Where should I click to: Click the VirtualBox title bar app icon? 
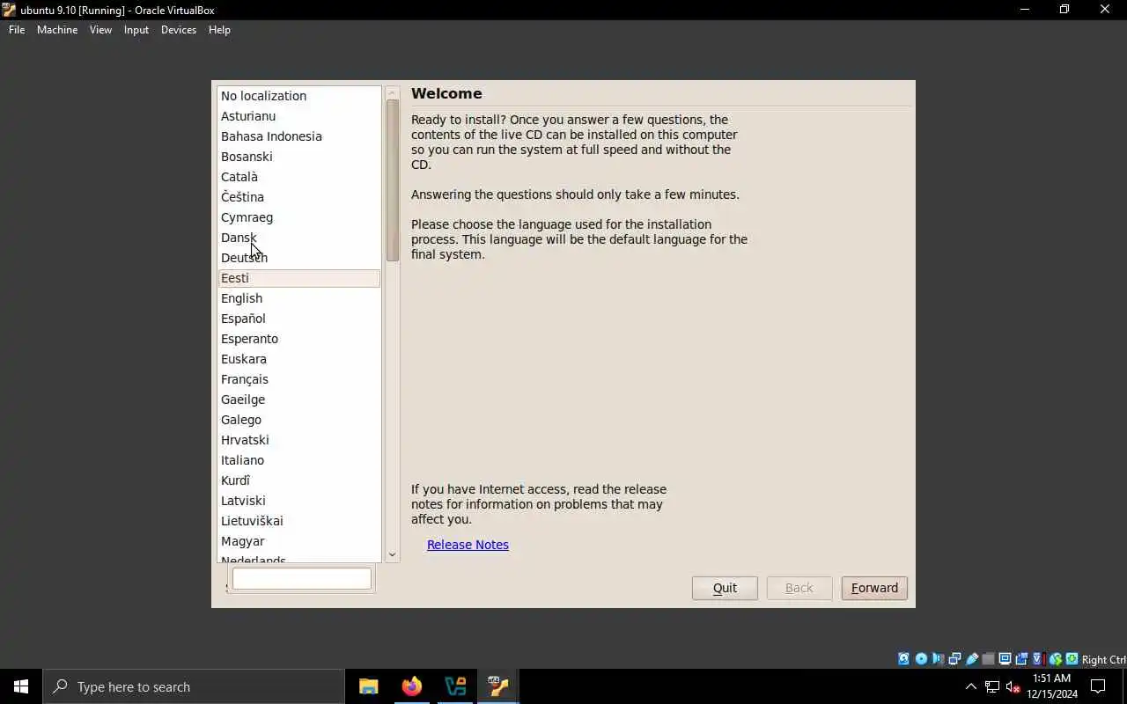pyautogui.click(x=10, y=10)
